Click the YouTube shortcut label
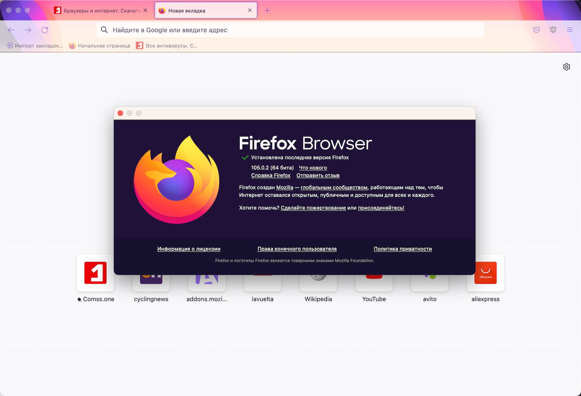The image size is (581, 396). 374,299
